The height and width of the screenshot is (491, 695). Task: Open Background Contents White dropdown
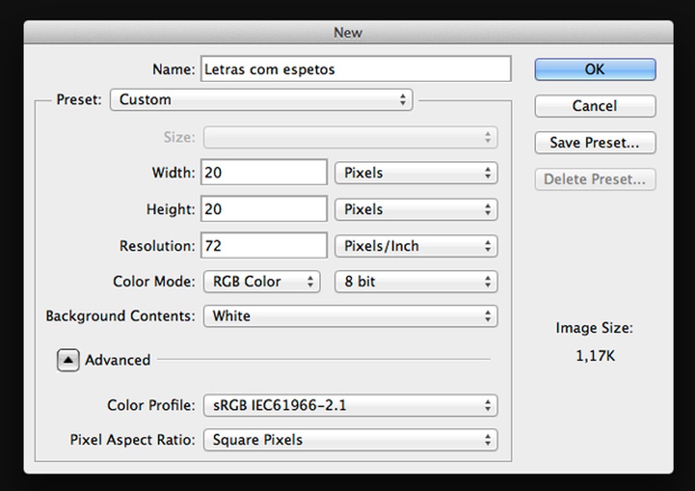(350, 317)
